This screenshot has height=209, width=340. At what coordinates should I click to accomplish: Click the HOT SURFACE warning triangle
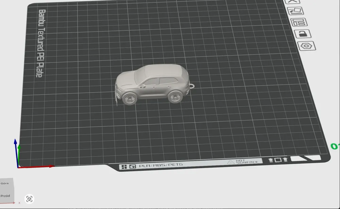click(x=231, y=163)
